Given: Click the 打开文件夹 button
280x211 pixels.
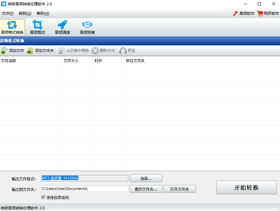Looking at the screenshot, I should (x=179, y=189).
